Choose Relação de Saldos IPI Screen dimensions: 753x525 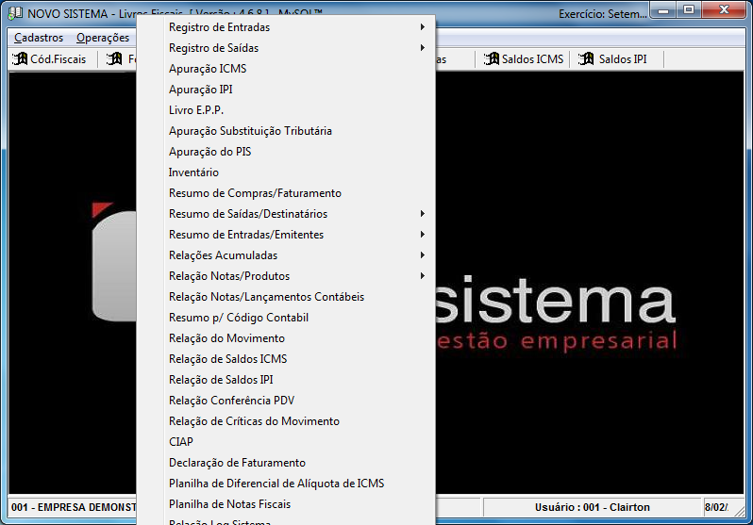286,380
